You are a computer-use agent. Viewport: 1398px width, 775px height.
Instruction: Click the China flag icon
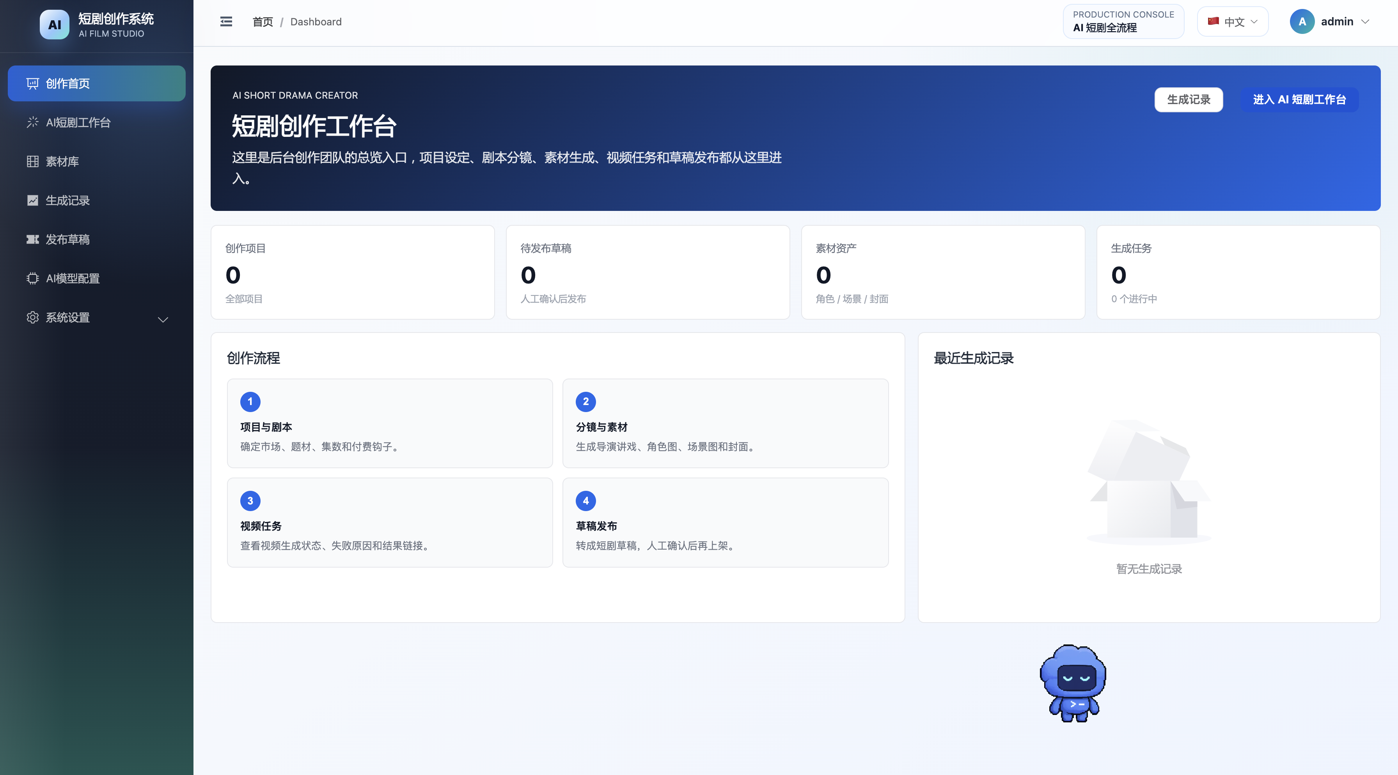(1213, 21)
